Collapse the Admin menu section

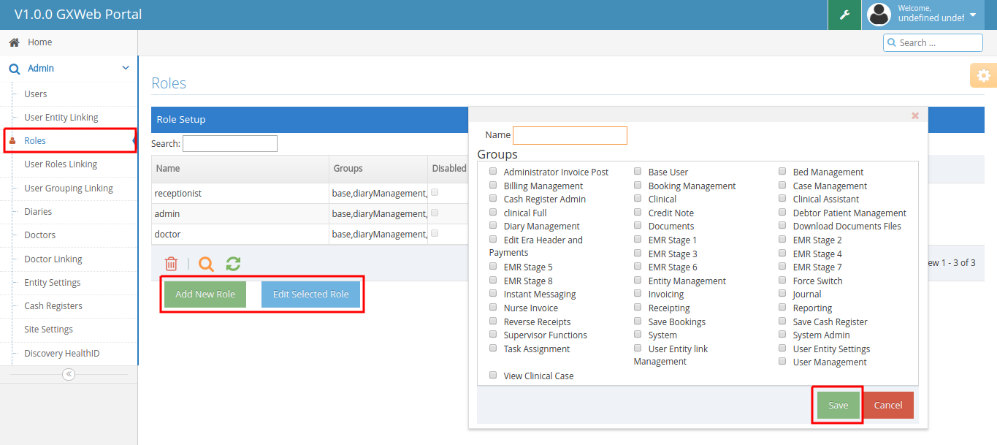(x=125, y=68)
